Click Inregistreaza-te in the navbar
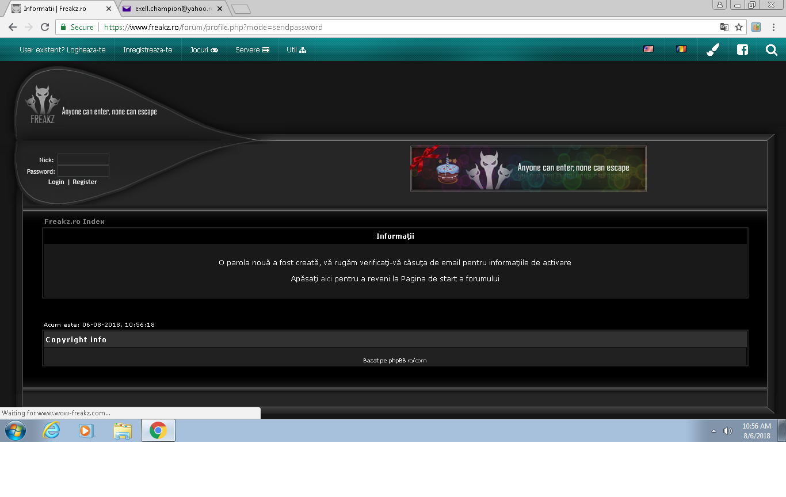The image size is (786, 497). coord(148,50)
